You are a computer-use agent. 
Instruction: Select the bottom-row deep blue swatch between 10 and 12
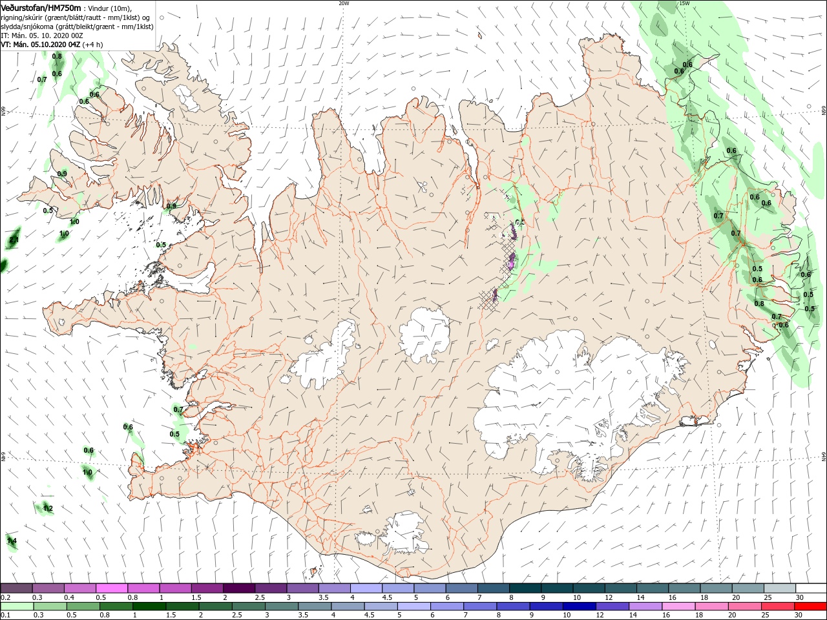578,606
